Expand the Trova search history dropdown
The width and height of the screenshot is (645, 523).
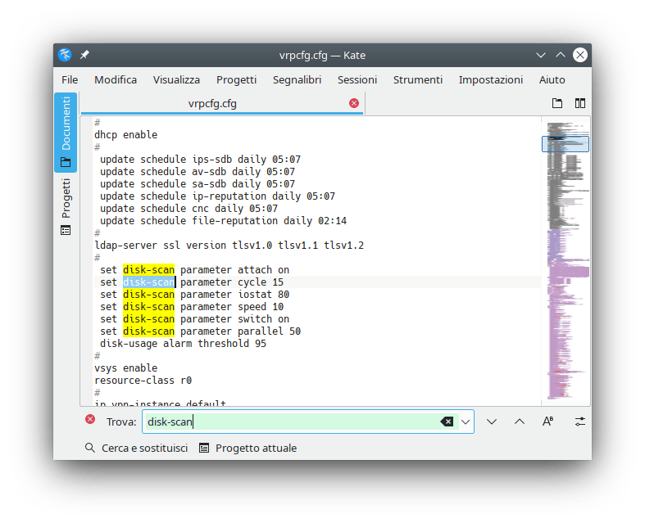pyautogui.click(x=466, y=422)
